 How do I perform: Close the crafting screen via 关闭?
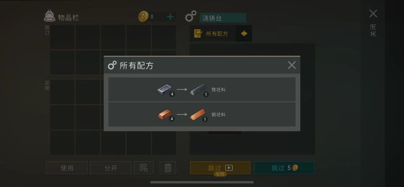click(373, 22)
